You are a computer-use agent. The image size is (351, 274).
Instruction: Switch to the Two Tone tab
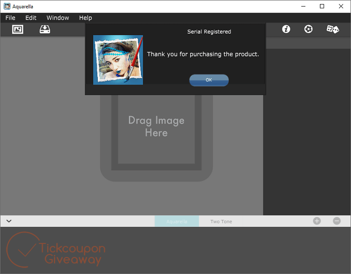point(221,221)
